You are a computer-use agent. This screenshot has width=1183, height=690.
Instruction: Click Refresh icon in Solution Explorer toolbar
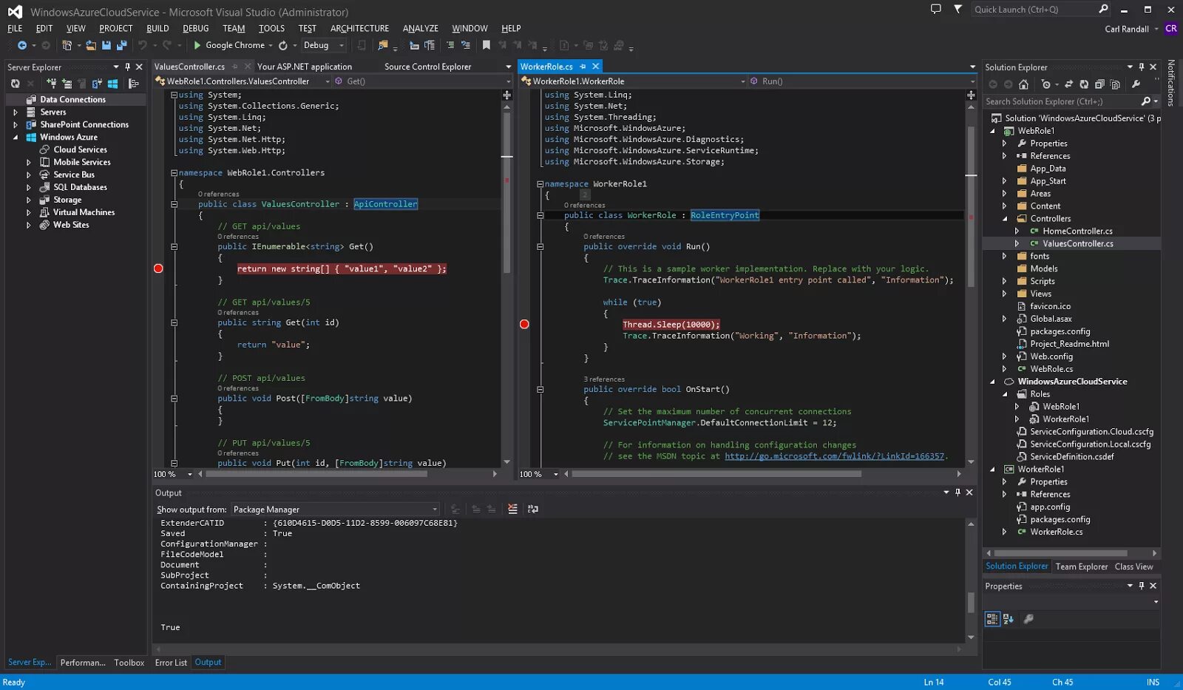tap(1084, 84)
